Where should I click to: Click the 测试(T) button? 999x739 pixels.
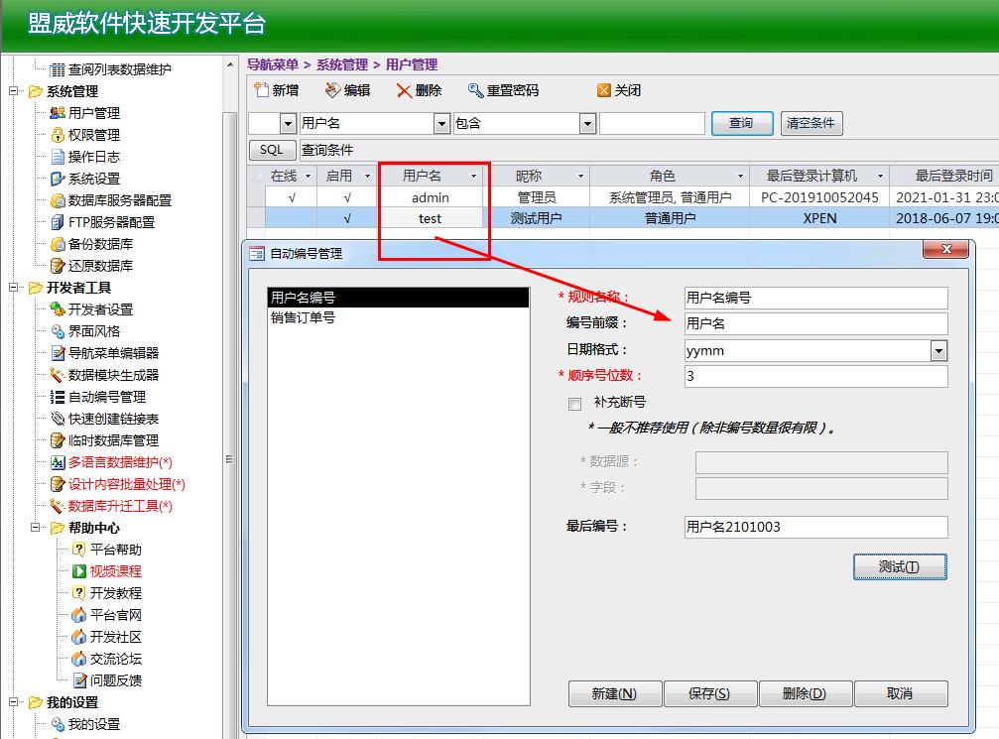point(900,567)
